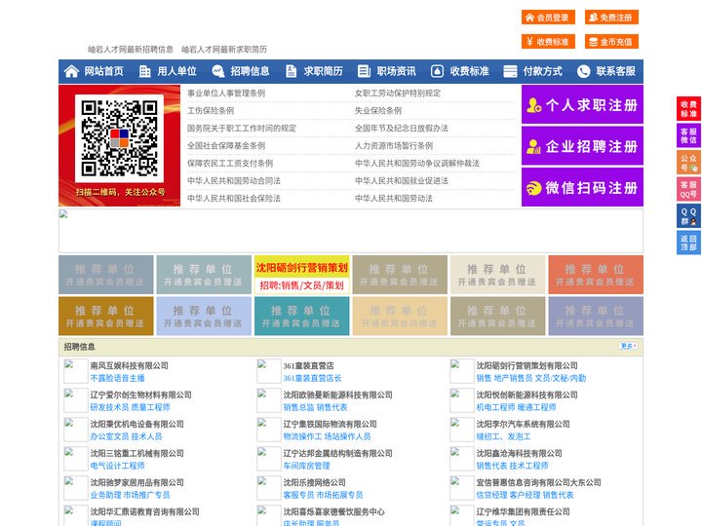Click the icon beside 收费标准 in navigation
702x526 pixels.
[x=437, y=71]
